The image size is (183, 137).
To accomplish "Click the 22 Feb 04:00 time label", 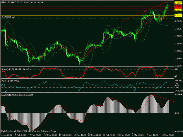I will pos(95,135).
